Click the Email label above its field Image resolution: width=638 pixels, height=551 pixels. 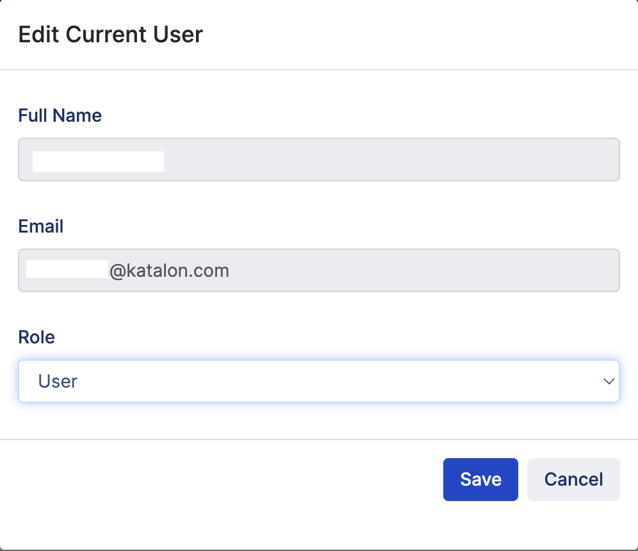click(40, 226)
